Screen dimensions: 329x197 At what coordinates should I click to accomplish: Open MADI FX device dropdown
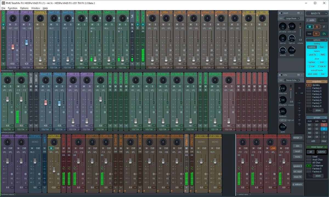(x=317, y=13)
